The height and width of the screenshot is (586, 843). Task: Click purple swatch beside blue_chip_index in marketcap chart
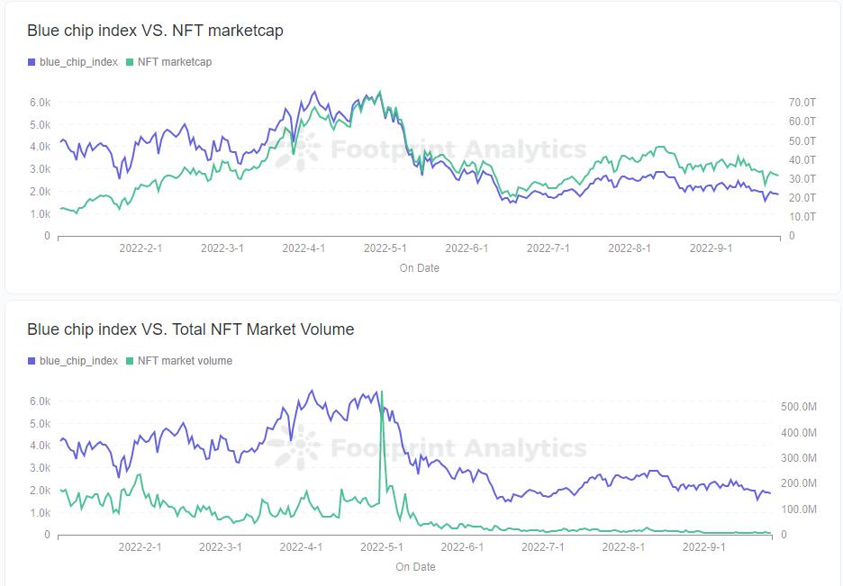click(32, 62)
